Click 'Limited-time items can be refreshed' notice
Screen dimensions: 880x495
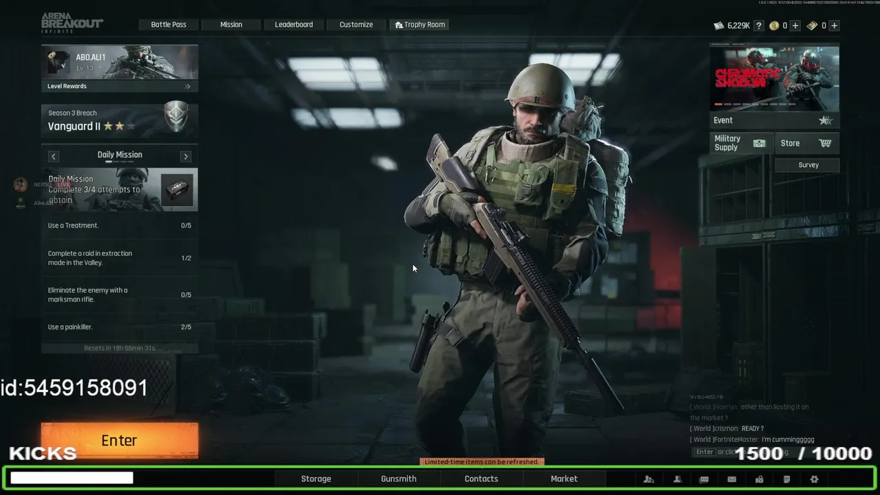pyautogui.click(x=481, y=462)
